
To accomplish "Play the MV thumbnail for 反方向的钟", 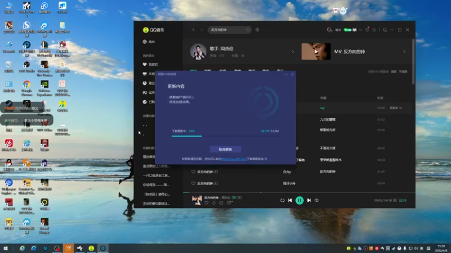I will 316,52.
